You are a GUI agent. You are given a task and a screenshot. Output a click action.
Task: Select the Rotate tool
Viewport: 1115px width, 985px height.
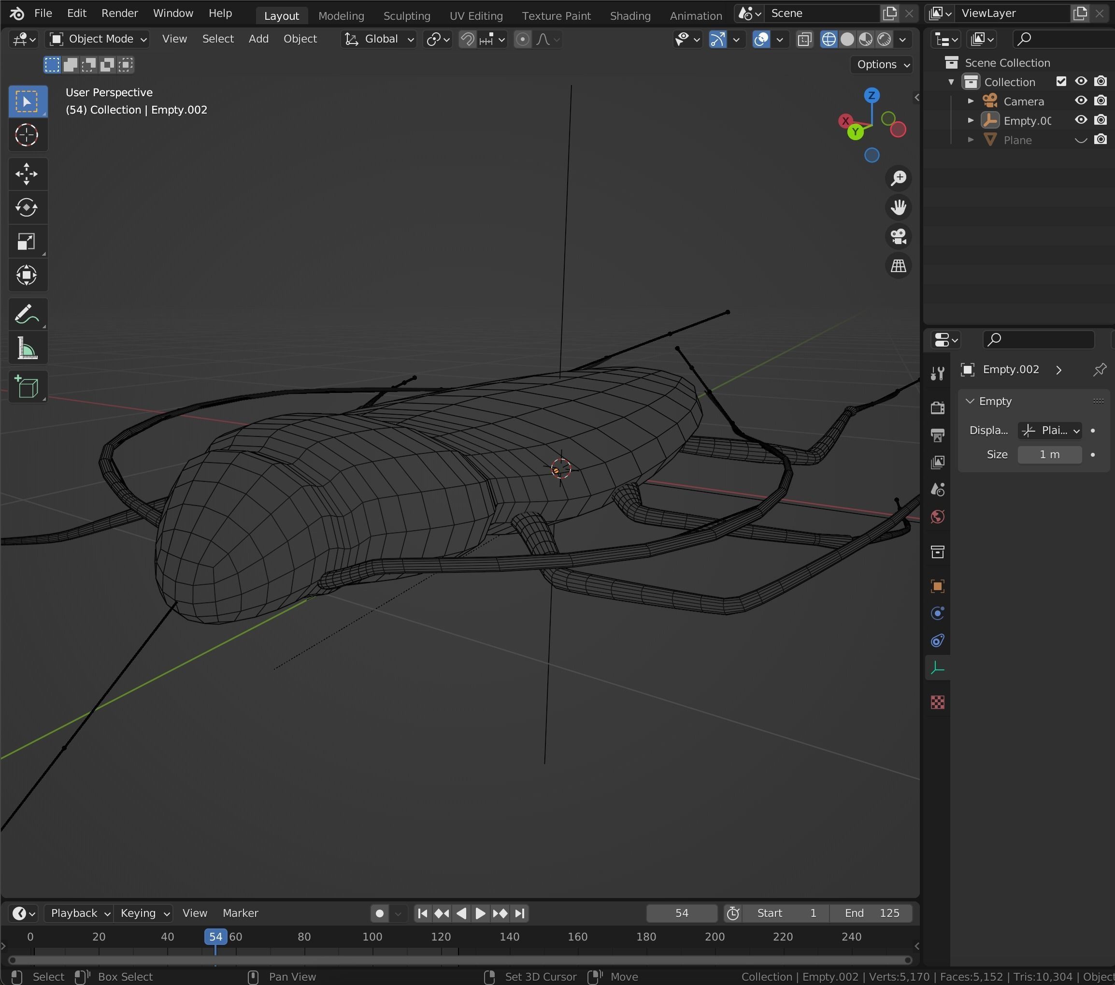tap(26, 207)
